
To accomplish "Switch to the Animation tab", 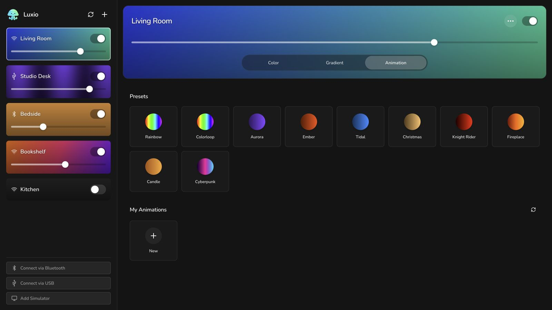I will coord(396,63).
